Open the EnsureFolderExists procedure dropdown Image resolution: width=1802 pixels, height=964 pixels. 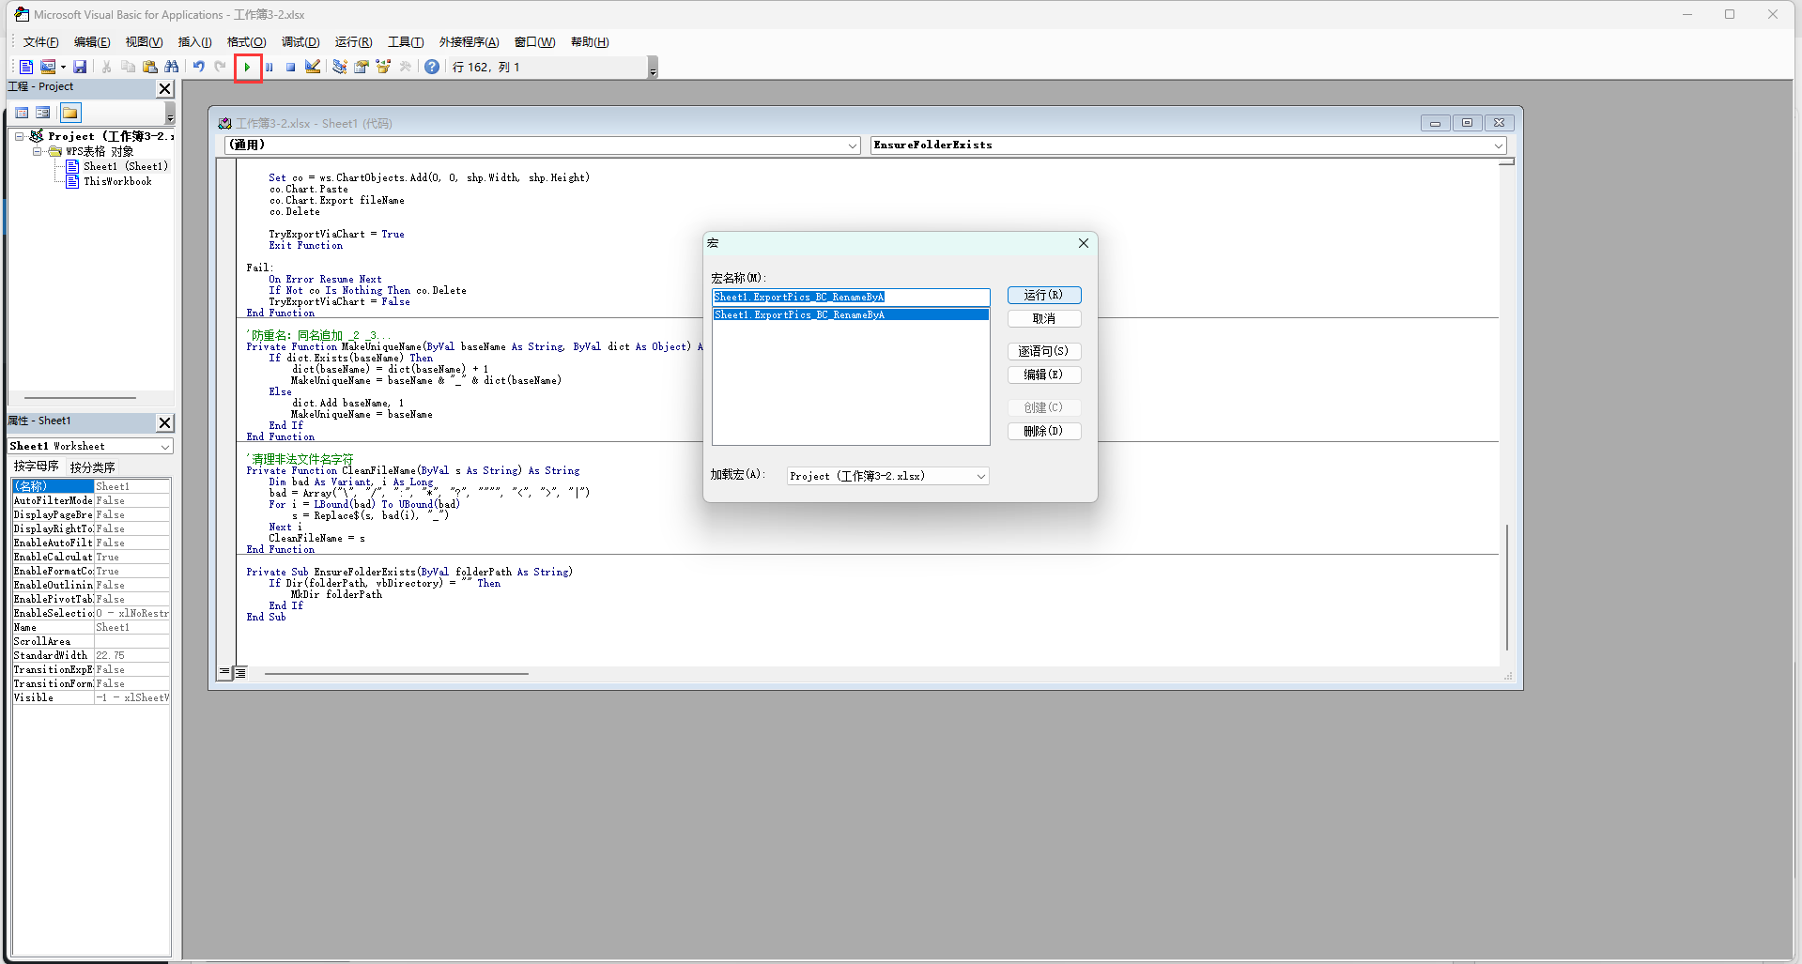point(1498,145)
